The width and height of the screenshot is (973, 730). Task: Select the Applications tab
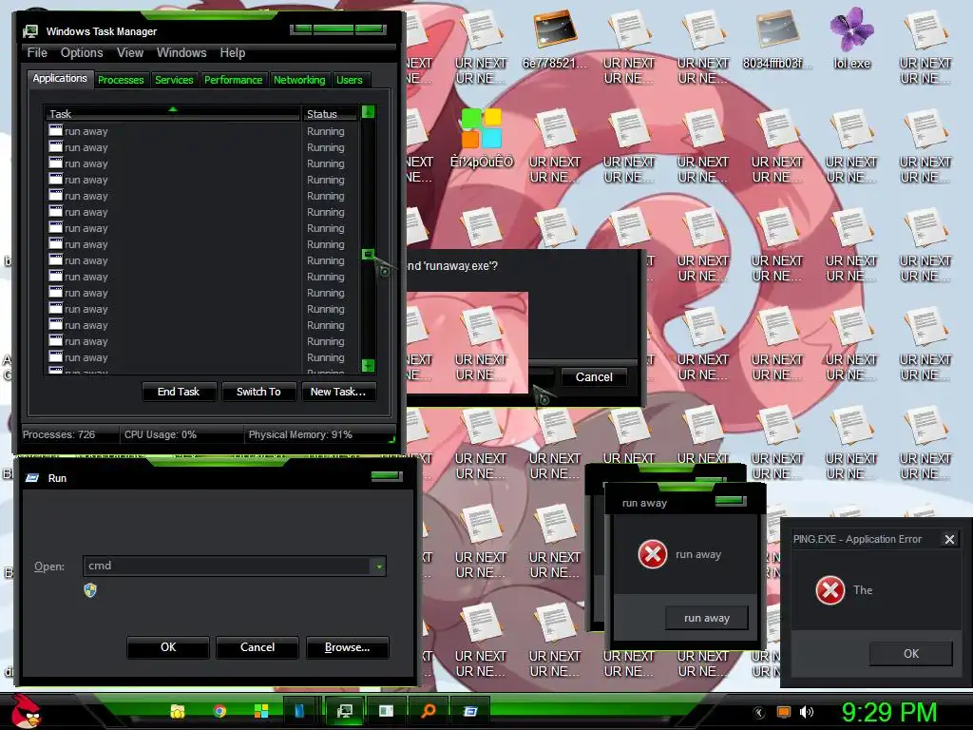pyautogui.click(x=60, y=78)
